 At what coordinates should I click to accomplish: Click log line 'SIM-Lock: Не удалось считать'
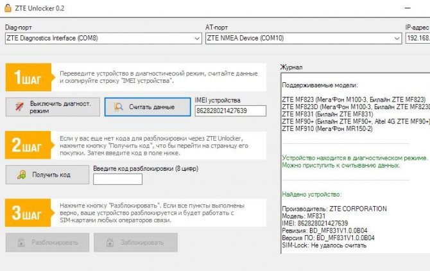tap(324, 245)
